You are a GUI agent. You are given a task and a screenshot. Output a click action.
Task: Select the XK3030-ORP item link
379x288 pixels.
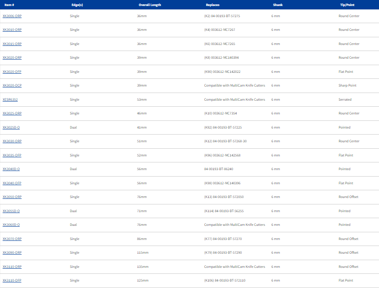tap(12, 141)
